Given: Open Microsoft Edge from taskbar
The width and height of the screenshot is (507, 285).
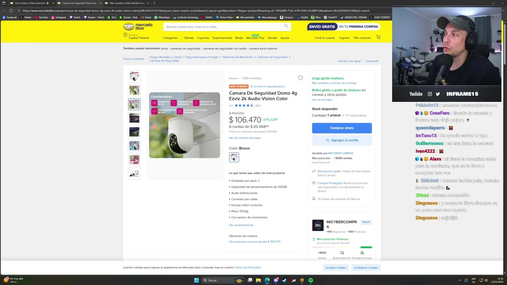Looking at the screenshot, I should point(267,280).
